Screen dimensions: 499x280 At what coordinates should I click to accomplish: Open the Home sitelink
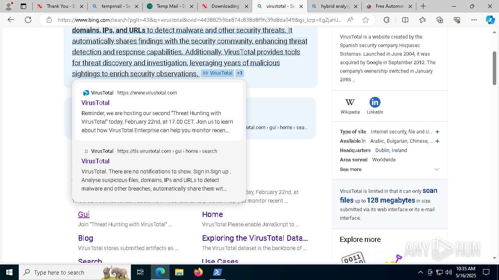click(212, 214)
